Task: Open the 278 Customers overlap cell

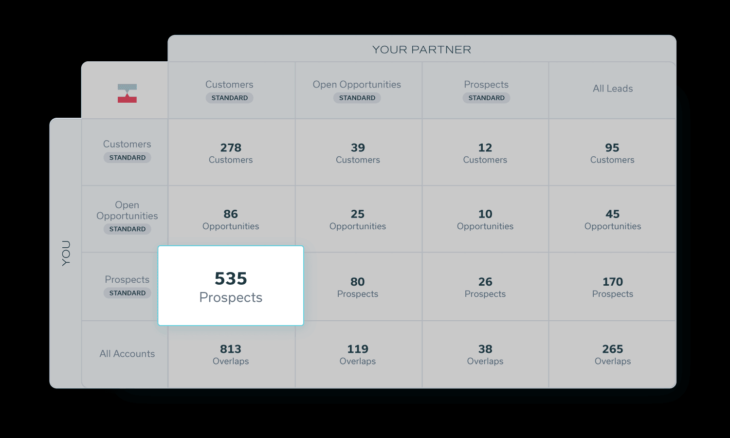Action: pyautogui.click(x=231, y=153)
